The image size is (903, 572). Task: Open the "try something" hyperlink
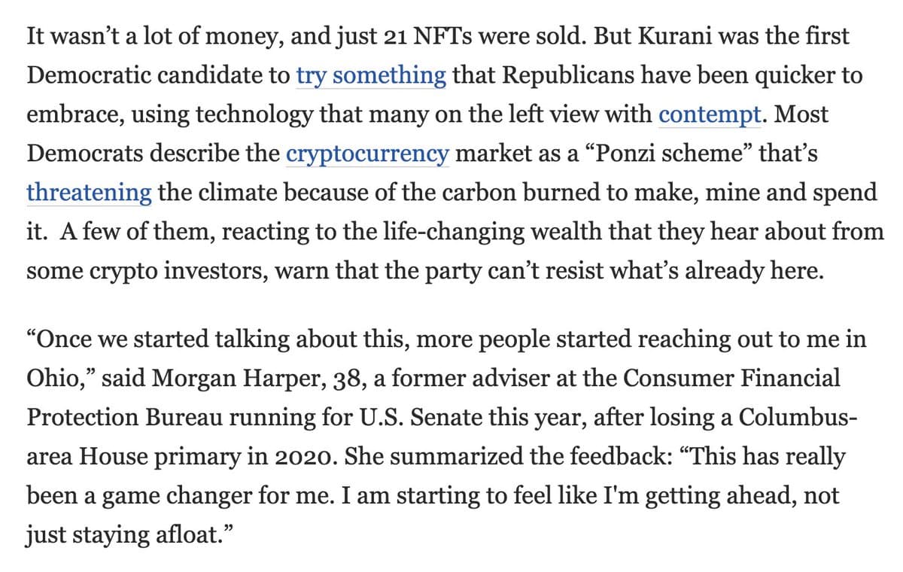[371, 76]
